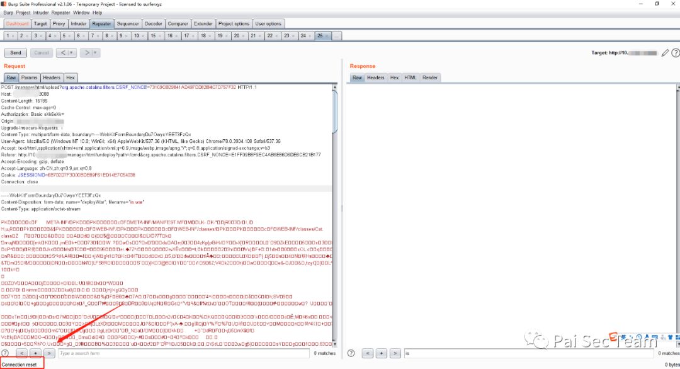Show response Raw view

[x=358, y=77]
